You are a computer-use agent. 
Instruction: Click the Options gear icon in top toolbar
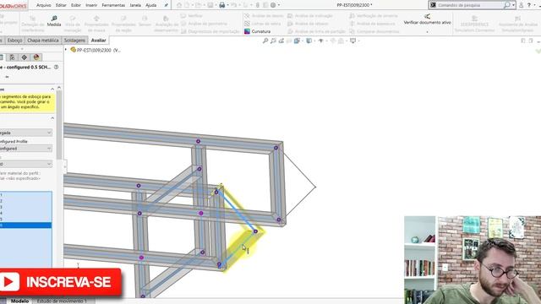pyautogui.click(x=273, y=5)
